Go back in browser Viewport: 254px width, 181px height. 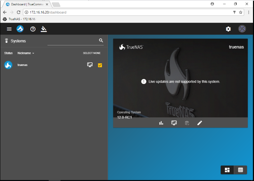click(5, 12)
